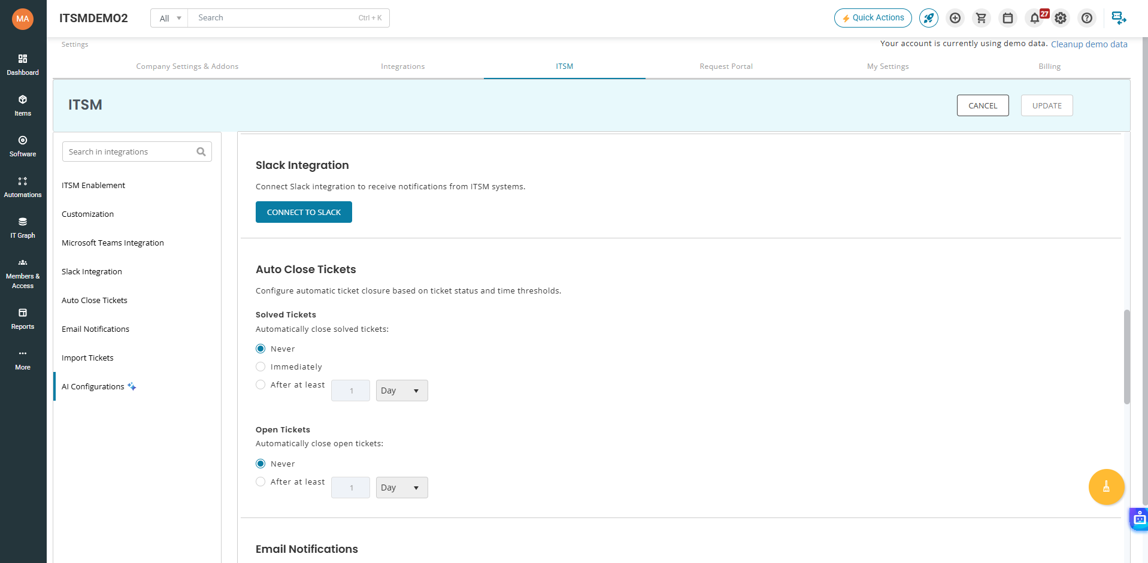Open Members & Access section

point(23,273)
